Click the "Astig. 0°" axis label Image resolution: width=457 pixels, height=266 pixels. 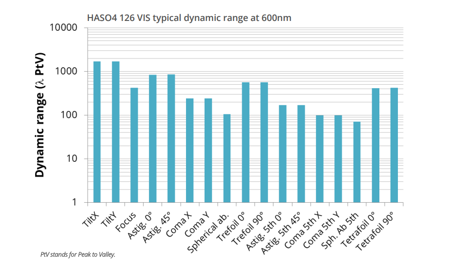(x=141, y=226)
